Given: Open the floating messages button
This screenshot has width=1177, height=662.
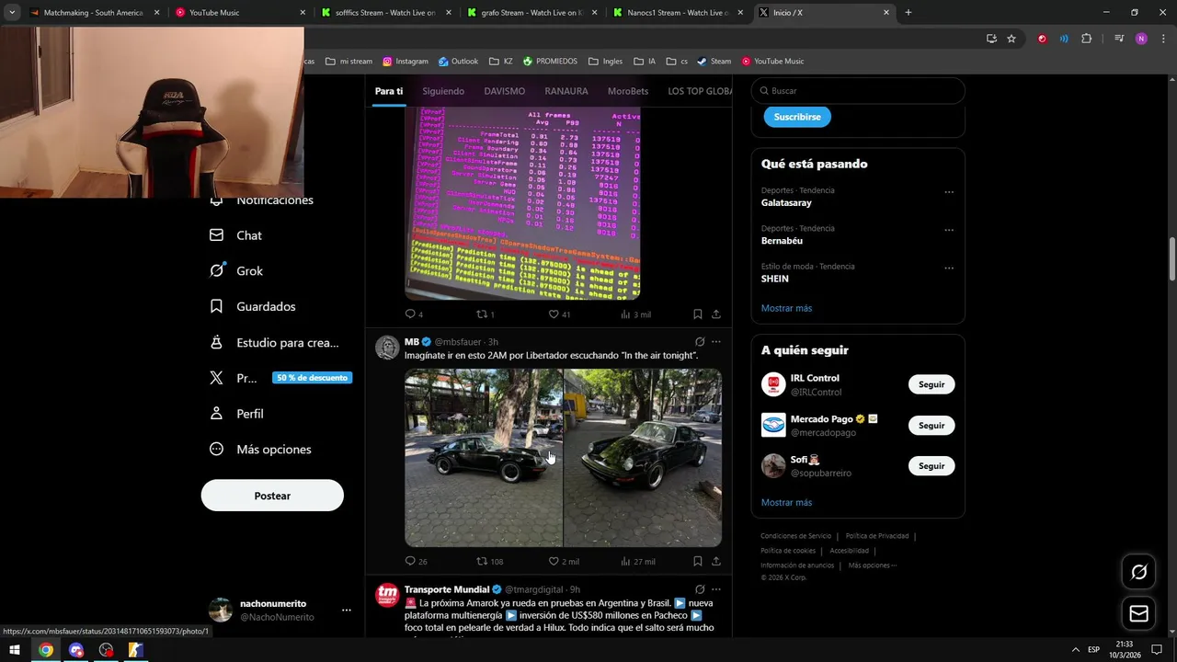Looking at the screenshot, I should click(x=1138, y=613).
